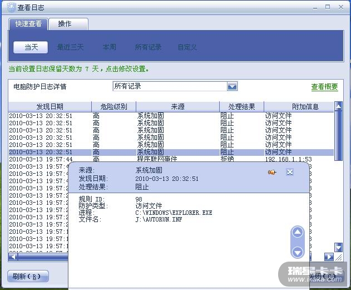Click the 刷新(R) button
Image resolution: width=351 pixels, height=290 pixels.
(x=28, y=276)
